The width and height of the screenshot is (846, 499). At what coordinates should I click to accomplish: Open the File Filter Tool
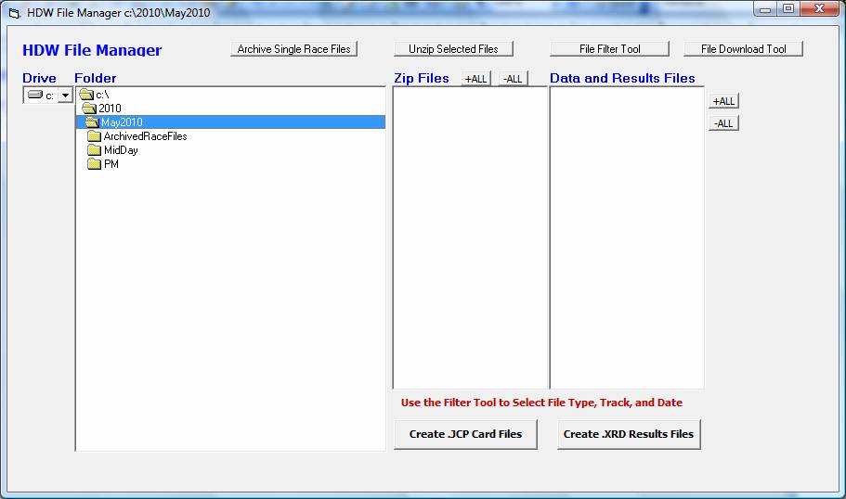(609, 49)
